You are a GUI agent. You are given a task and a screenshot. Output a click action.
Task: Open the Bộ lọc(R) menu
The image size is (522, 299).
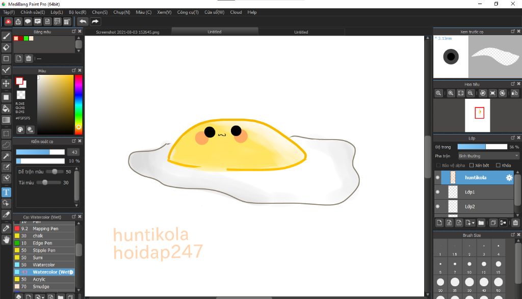point(77,12)
